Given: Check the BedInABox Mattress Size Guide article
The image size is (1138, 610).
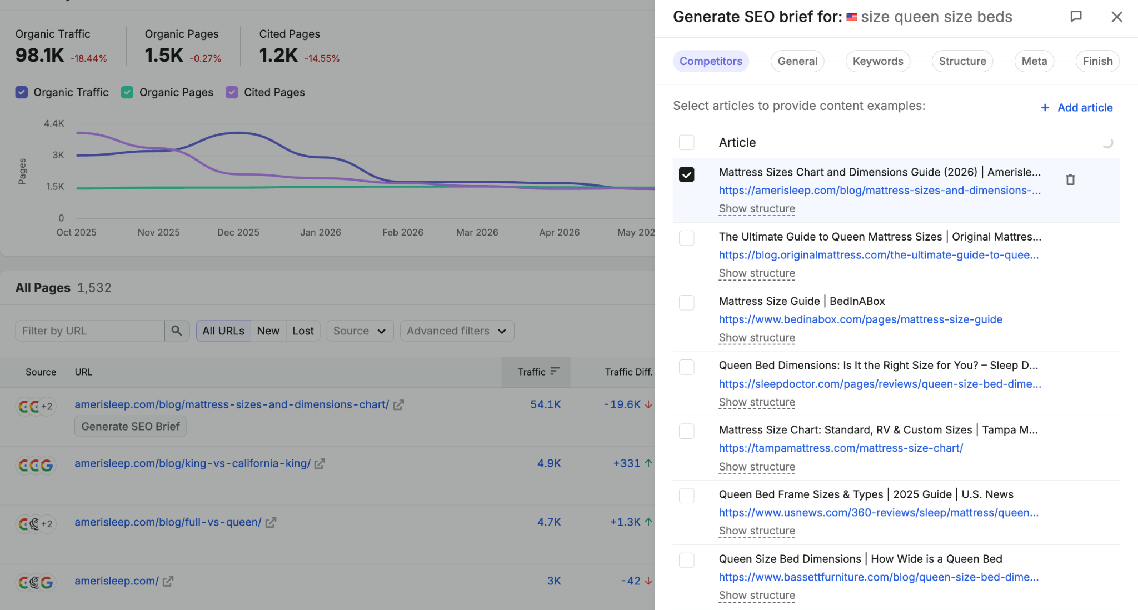Looking at the screenshot, I should 687,303.
